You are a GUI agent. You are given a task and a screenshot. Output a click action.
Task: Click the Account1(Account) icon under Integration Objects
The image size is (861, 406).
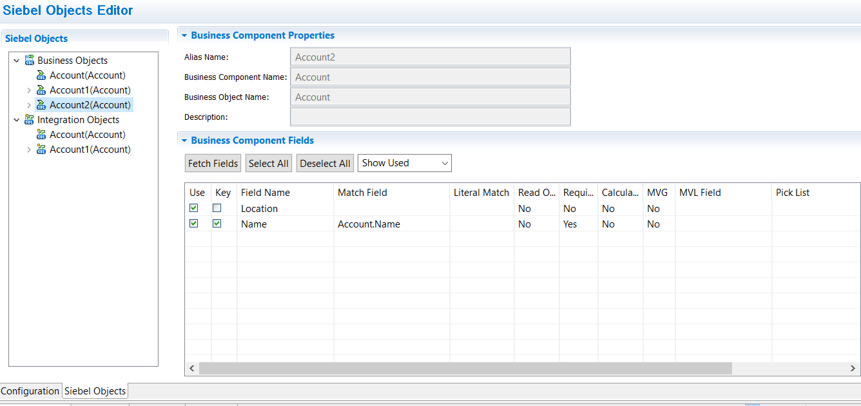pos(41,150)
